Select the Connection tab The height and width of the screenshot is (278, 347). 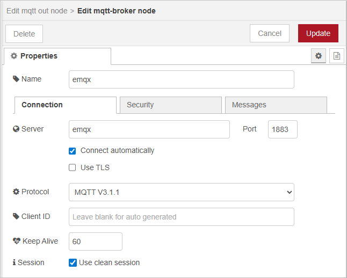(65, 105)
